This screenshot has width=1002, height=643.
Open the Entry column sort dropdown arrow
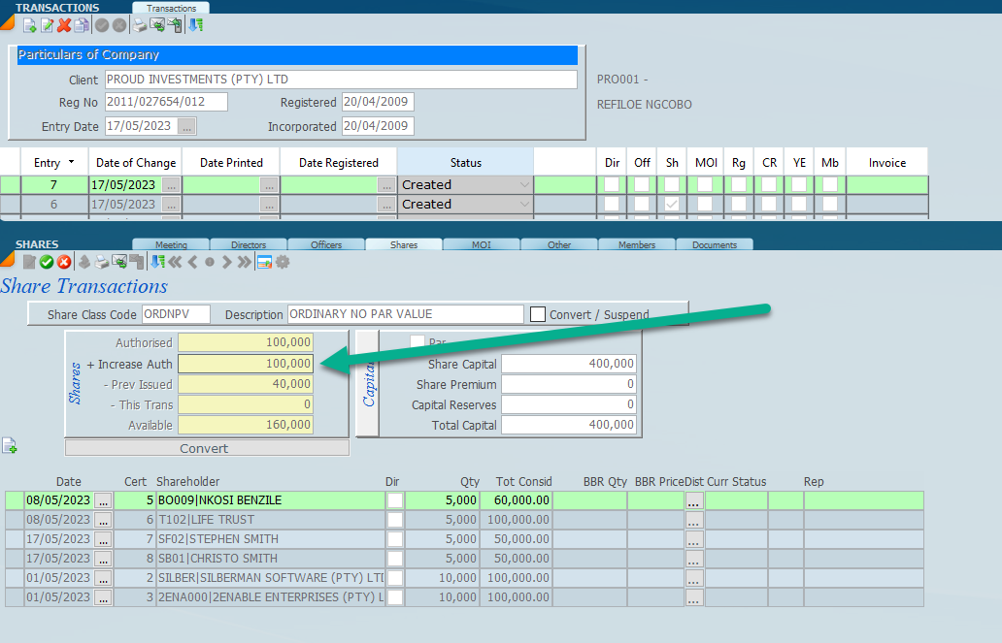point(71,162)
